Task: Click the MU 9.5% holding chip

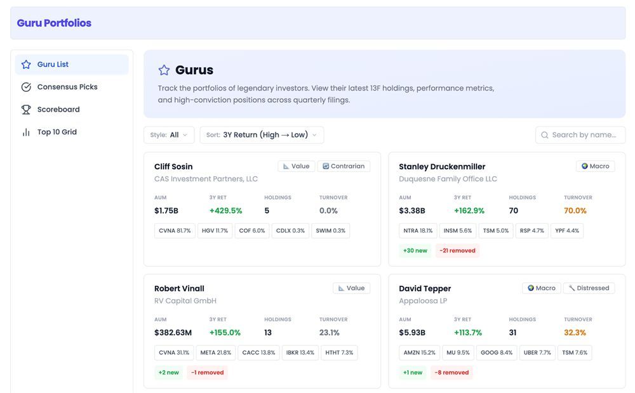Action: 458,353
